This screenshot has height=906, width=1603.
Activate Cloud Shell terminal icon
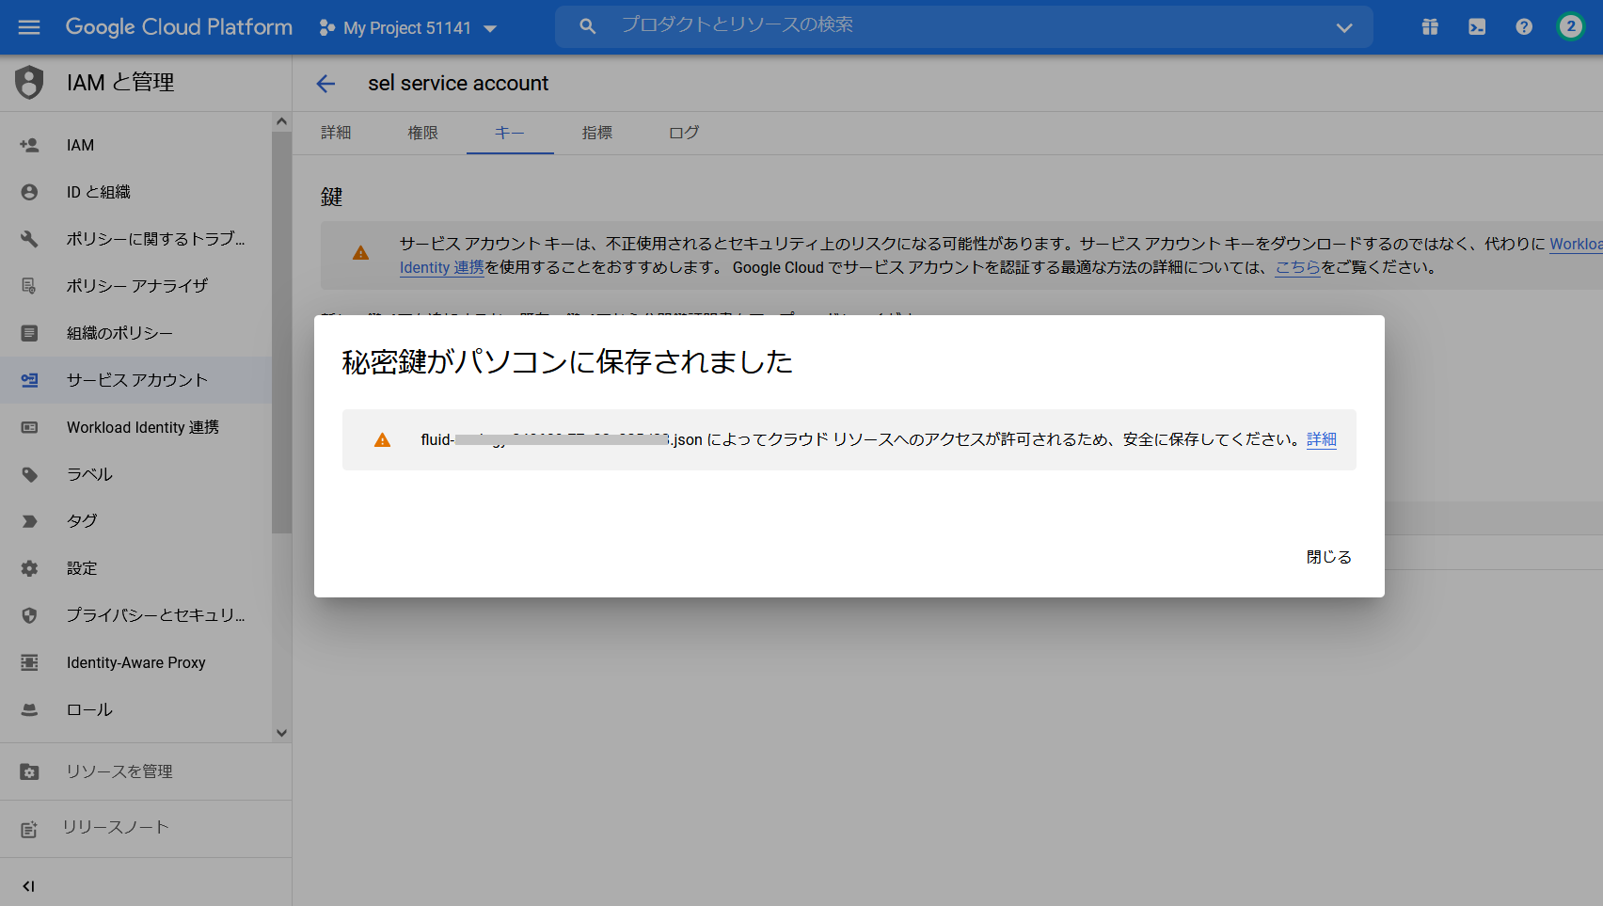[x=1477, y=27]
